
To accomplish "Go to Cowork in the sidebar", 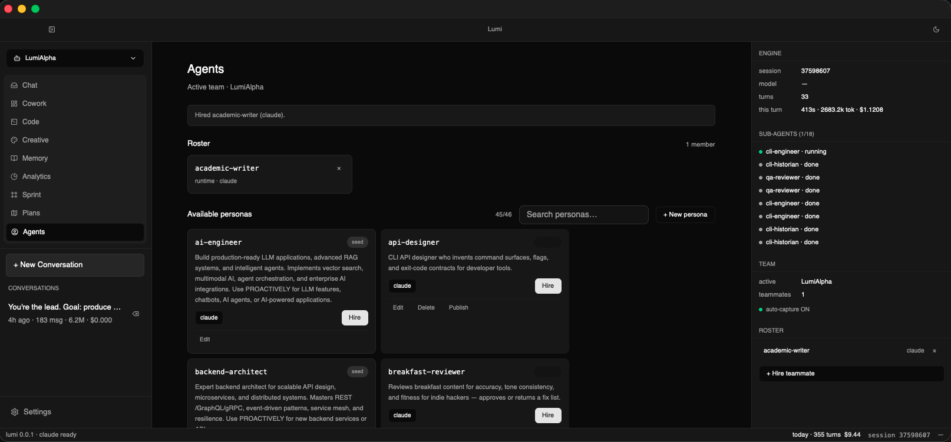I will (75, 104).
